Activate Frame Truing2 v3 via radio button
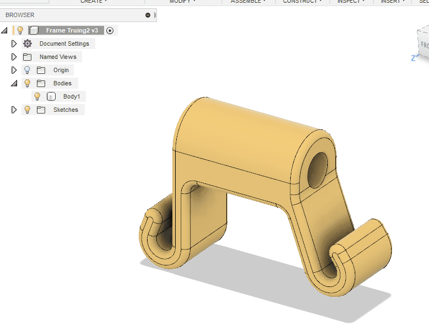This screenshot has height=336, width=429. [x=110, y=31]
